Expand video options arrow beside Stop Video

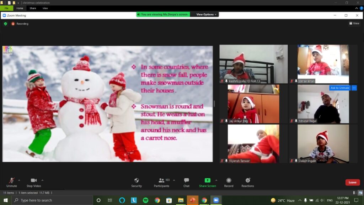click(42, 180)
